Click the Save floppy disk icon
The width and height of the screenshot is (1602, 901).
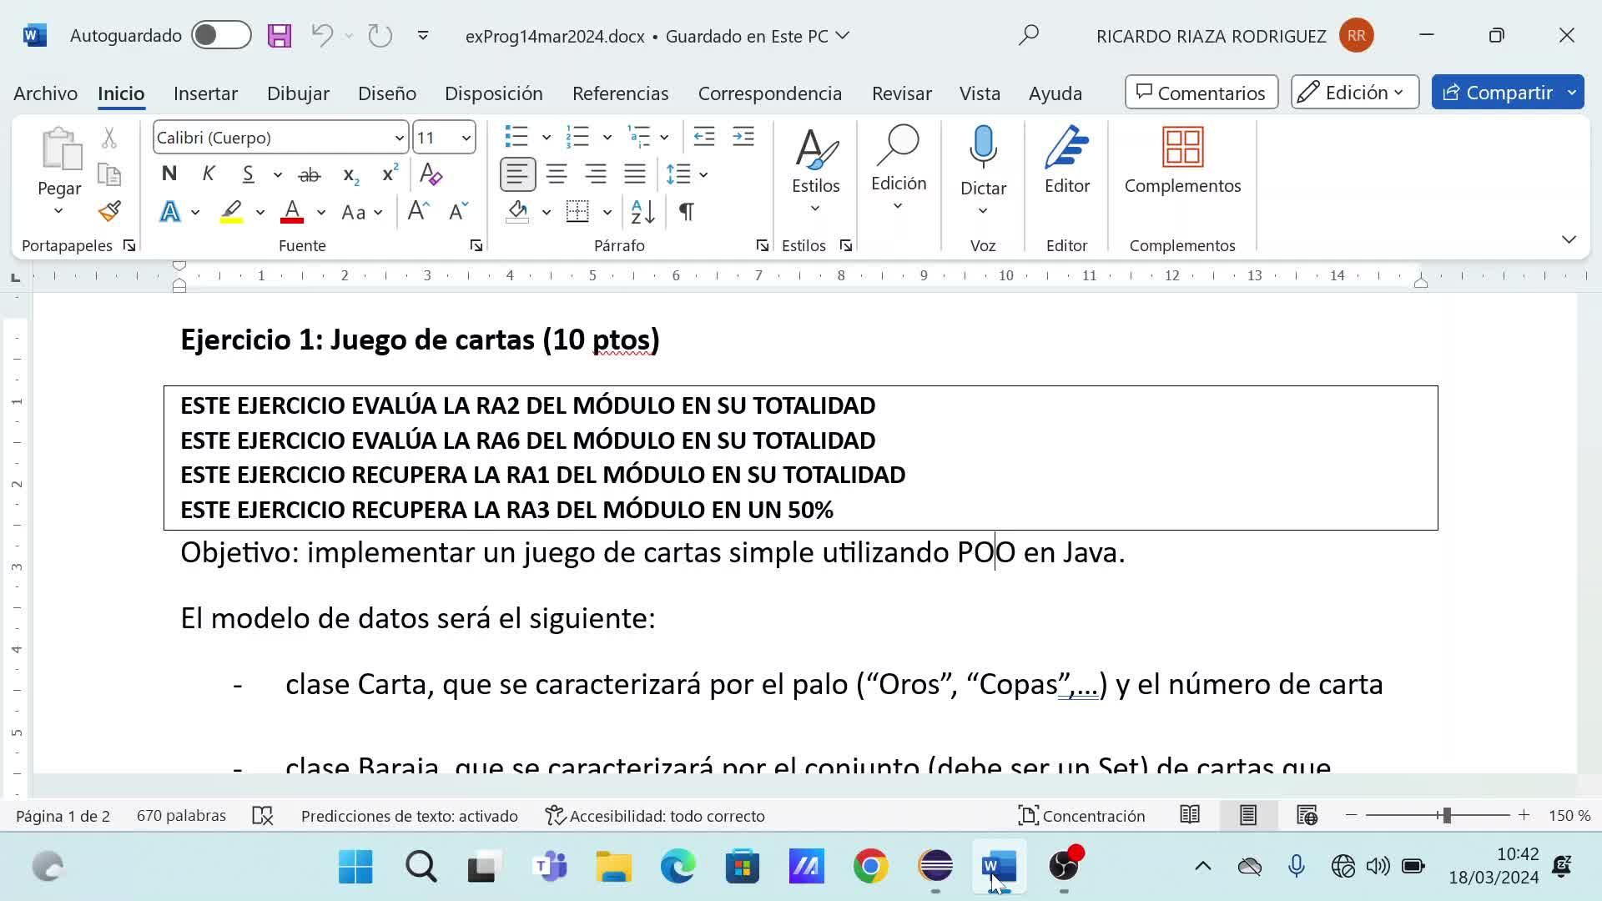[x=279, y=36]
